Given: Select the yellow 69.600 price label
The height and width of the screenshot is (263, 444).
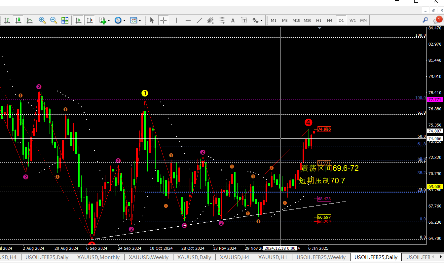Looking at the screenshot, I should [x=435, y=186].
